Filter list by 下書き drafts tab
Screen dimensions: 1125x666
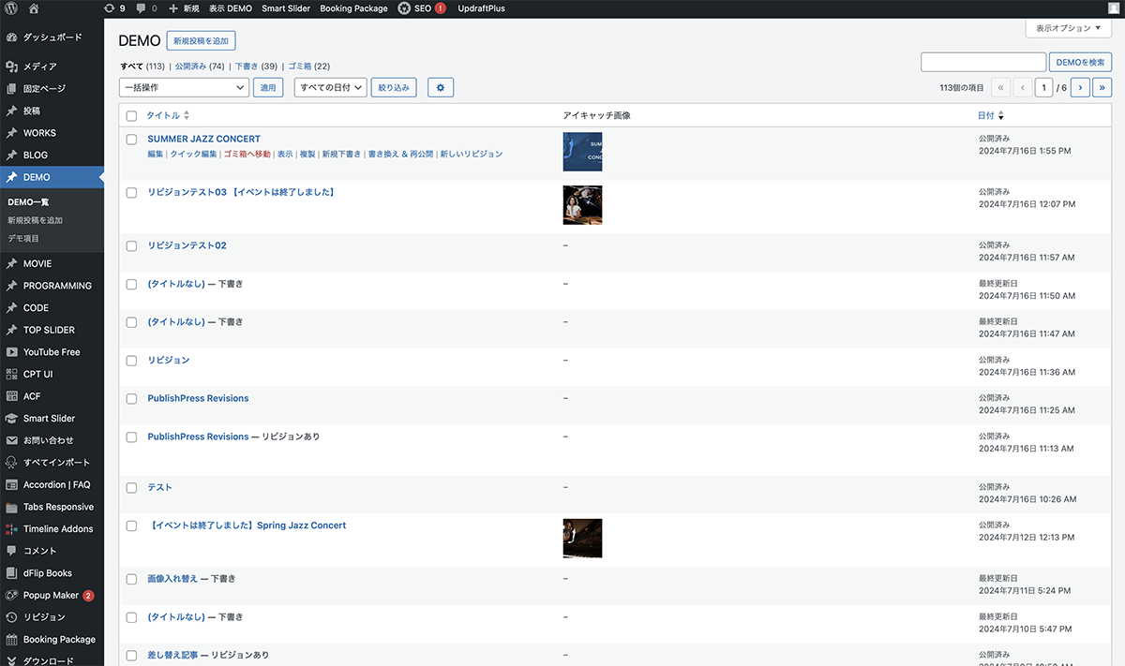click(x=246, y=67)
